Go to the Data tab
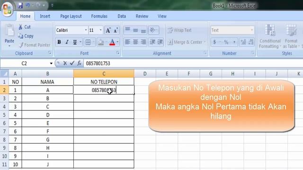 pos(122,16)
